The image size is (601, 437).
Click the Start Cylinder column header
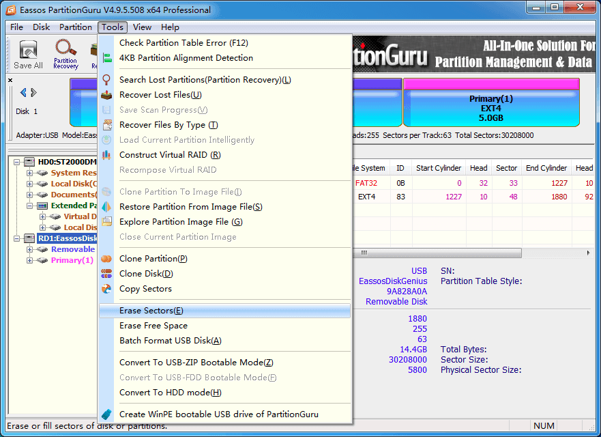tap(439, 168)
